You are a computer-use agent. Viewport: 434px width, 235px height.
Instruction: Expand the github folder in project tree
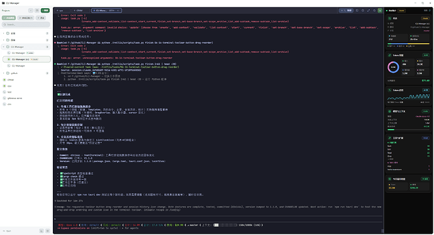point(4,73)
